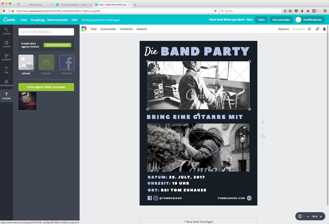Open the Suchen search panel in sidebar
The width and height of the screenshot is (329, 224).
point(6,31)
